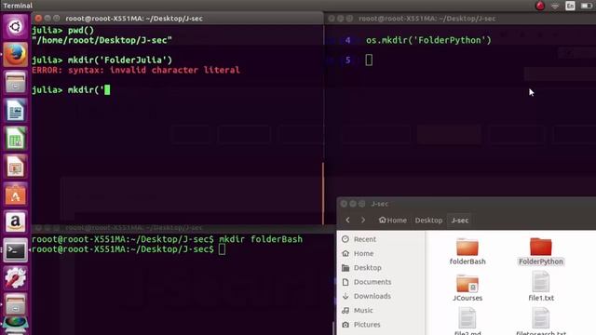596x335 pixels.
Task: Click the ERROR syntax message text
Action: (x=136, y=71)
